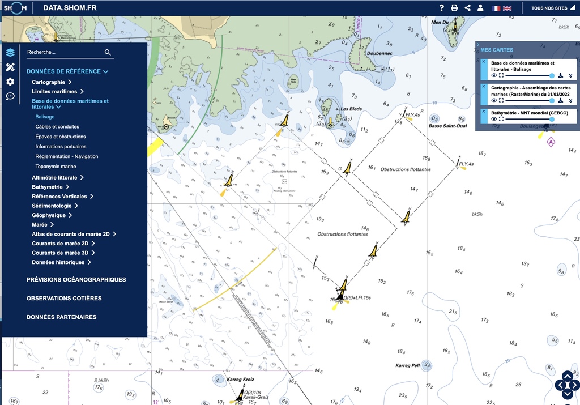Viewport: 580px width, 405px height.
Task: Zoom to extent of Balisage layer
Action: (501, 75)
